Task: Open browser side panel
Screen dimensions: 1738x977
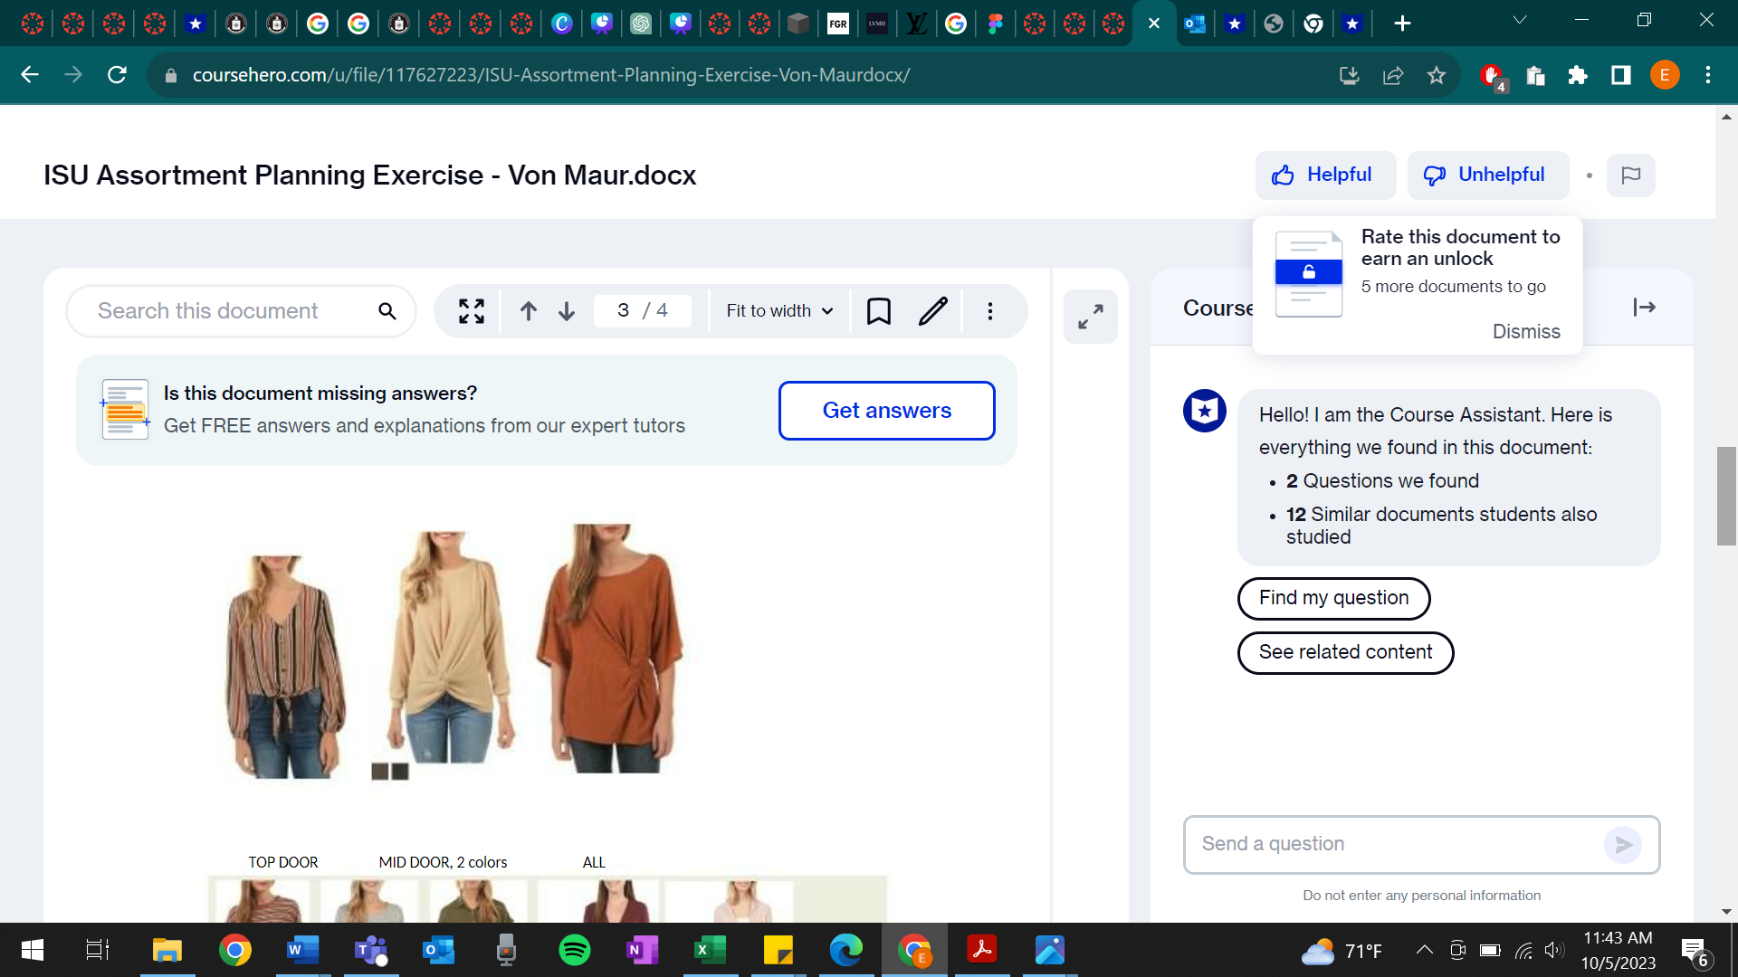Action: 1621,76
